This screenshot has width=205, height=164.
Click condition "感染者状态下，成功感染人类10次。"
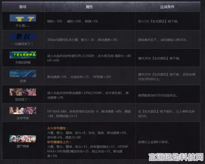[163, 40]
